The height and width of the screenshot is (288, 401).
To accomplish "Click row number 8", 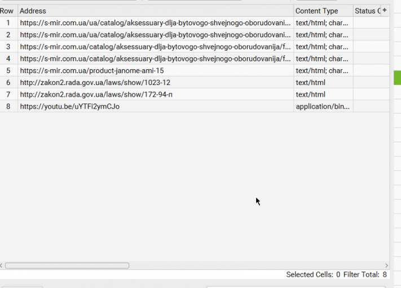I will coord(8,107).
